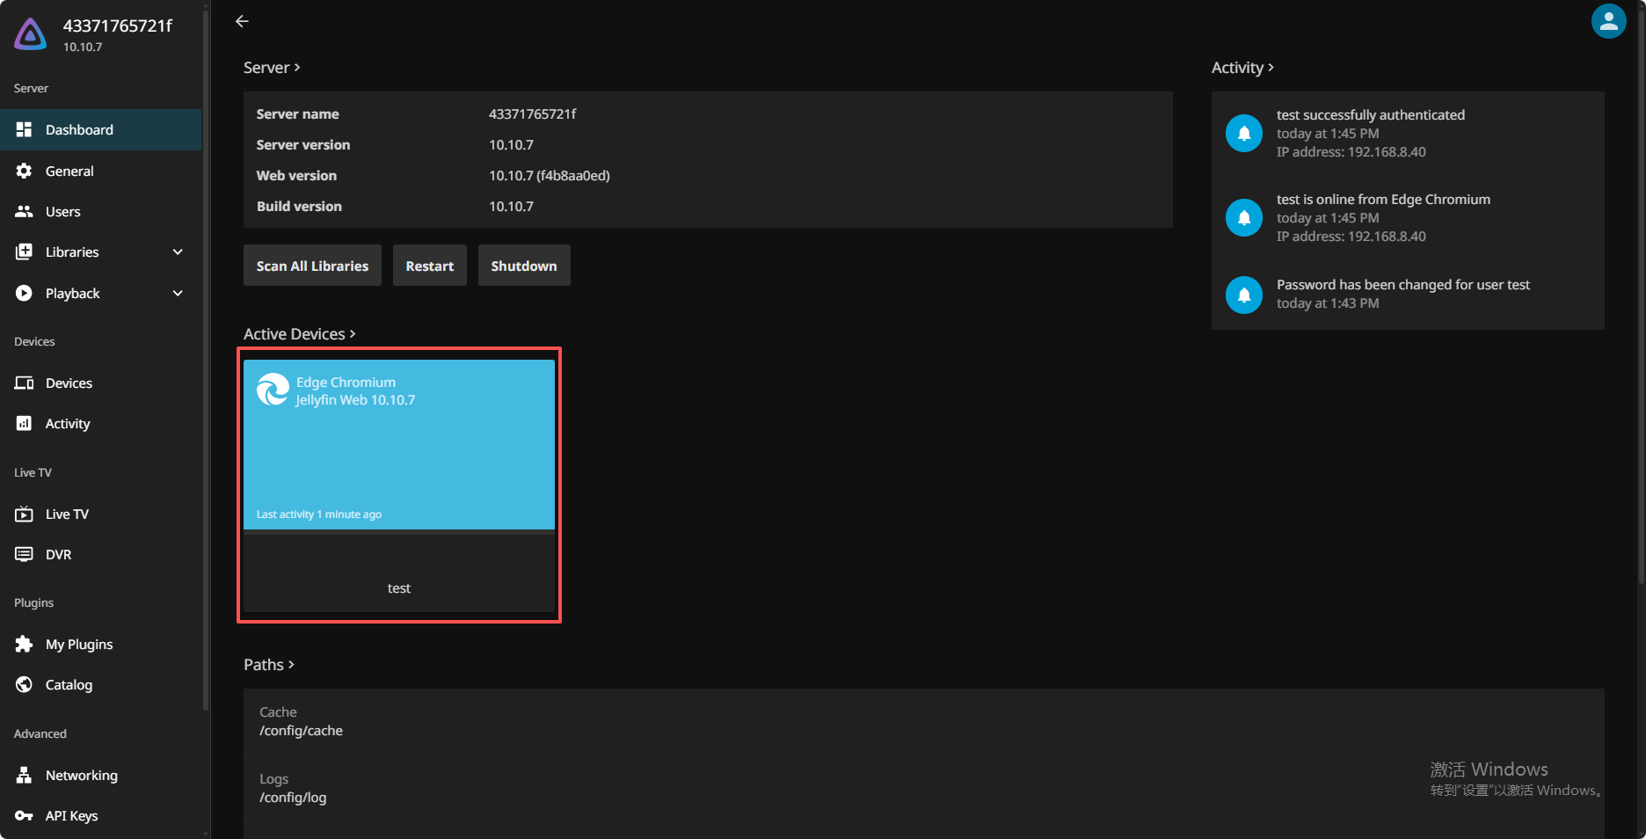Click the Jellyfin logo icon
Screen dimensions: 1646x839
(31, 34)
